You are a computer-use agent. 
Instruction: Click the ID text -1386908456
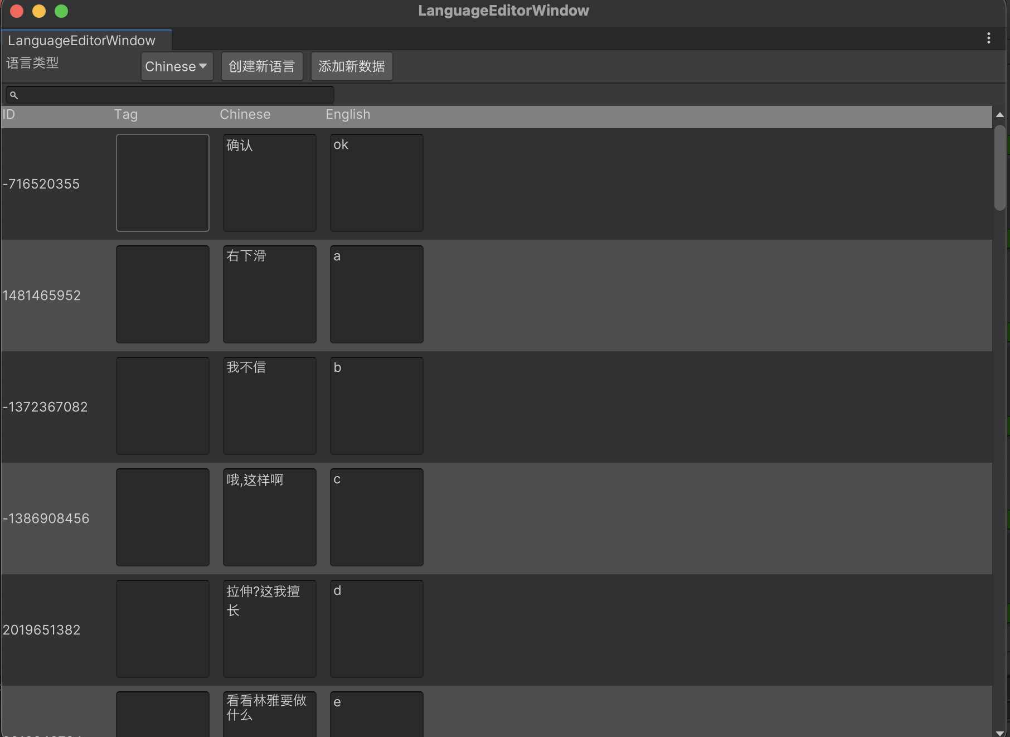tap(46, 518)
